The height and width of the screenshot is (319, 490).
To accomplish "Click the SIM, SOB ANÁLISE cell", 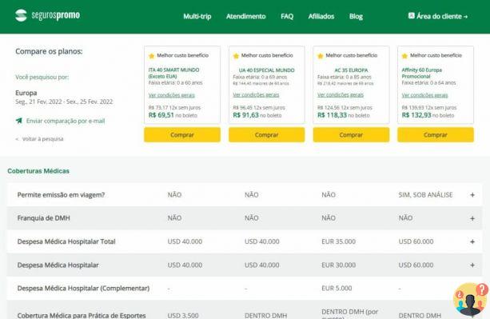I will (x=425, y=194).
